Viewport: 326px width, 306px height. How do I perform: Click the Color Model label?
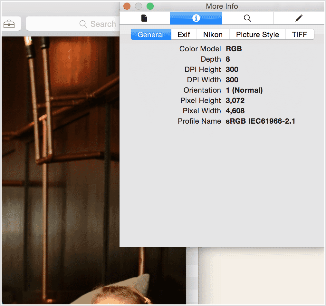(x=200, y=49)
